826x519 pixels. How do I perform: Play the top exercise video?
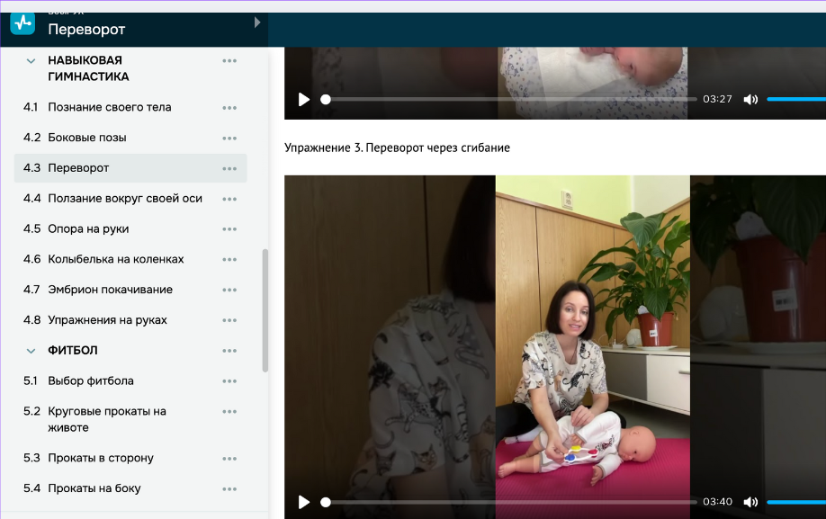point(304,99)
